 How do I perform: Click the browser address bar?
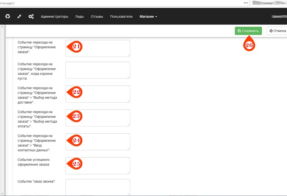[x=121, y=3]
